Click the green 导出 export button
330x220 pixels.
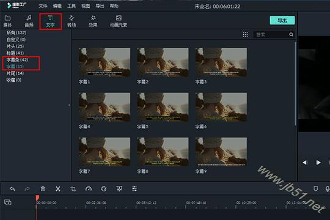pyautogui.click(x=282, y=20)
